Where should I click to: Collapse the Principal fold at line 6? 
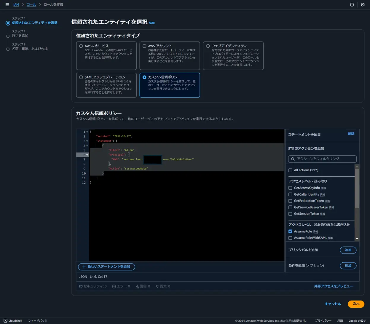[x=87, y=155]
